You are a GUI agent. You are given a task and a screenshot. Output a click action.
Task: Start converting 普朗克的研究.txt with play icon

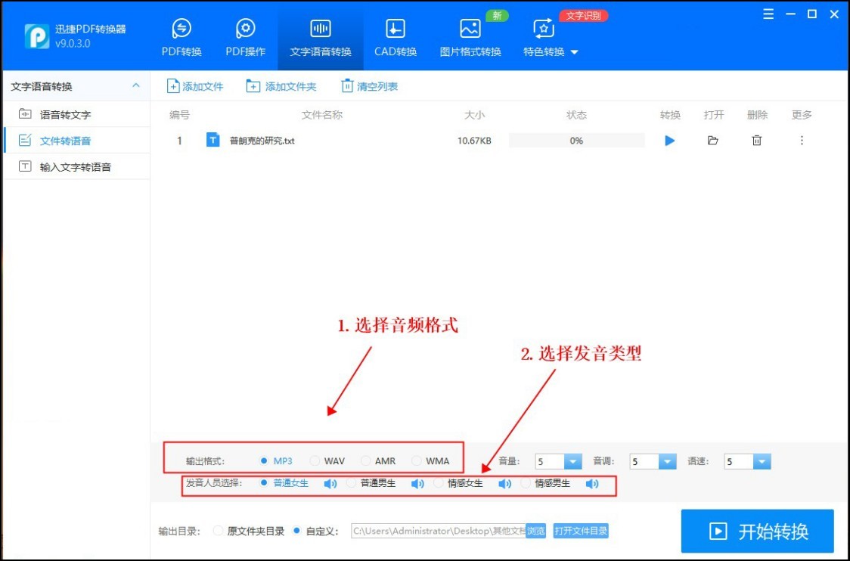point(669,140)
